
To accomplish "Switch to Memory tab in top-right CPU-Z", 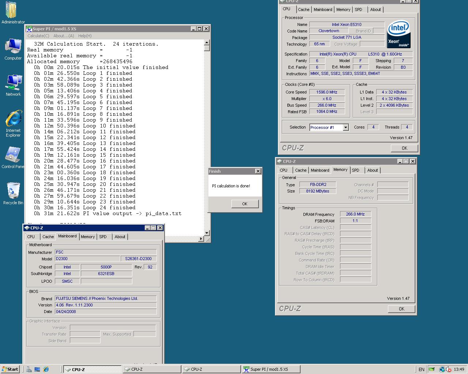I will (x=343, y=9).
